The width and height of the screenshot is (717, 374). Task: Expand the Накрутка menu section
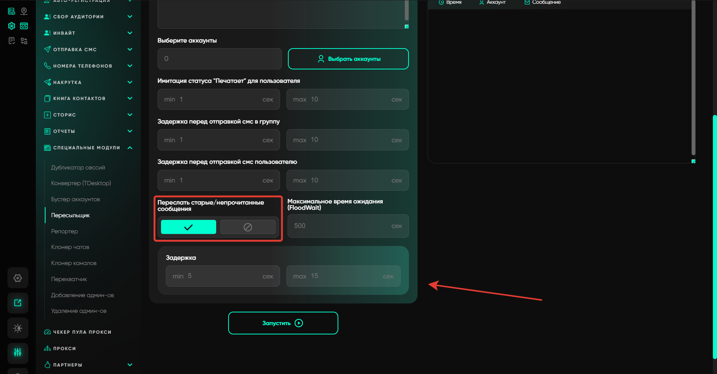[130, 82]
